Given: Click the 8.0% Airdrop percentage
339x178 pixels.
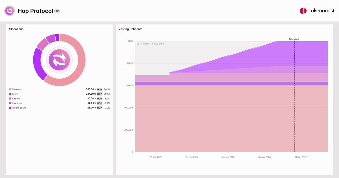Looking at the screenshot, I should (x=108, y=98).
